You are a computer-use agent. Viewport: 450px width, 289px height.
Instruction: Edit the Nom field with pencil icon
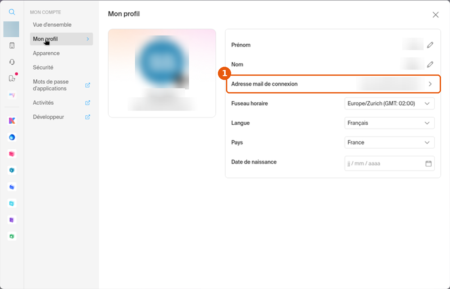(x=430, y=65)
